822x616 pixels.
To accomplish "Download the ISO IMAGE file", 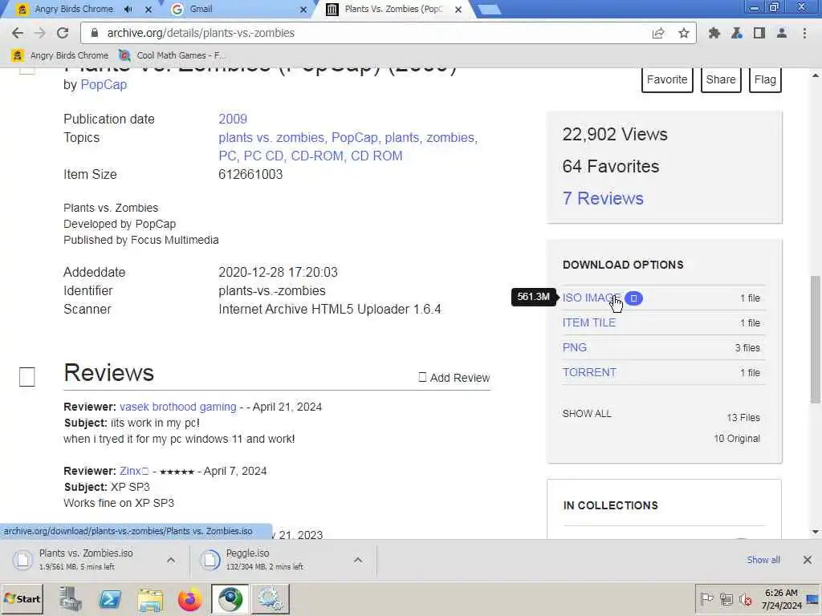I will pos(592,298).
